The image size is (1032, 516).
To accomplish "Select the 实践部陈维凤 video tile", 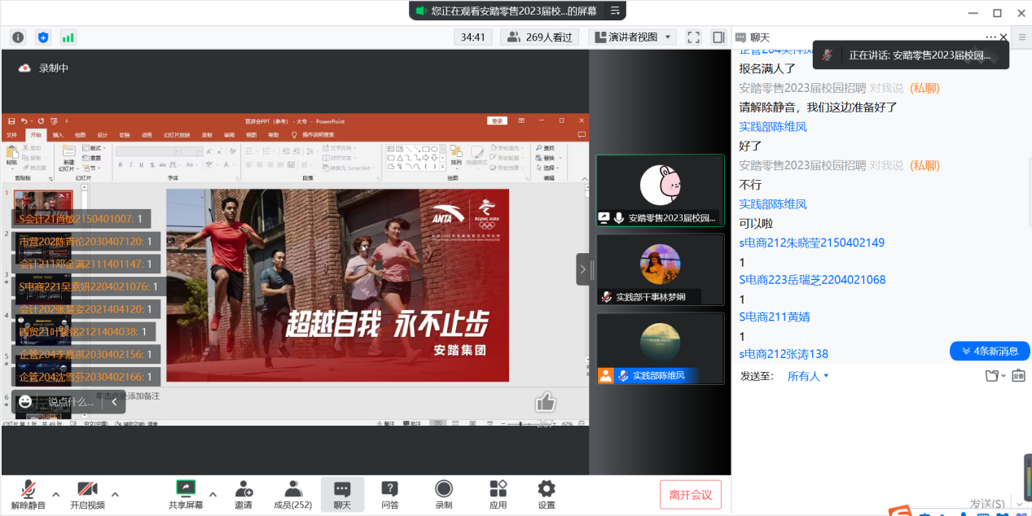I will 660,348.
